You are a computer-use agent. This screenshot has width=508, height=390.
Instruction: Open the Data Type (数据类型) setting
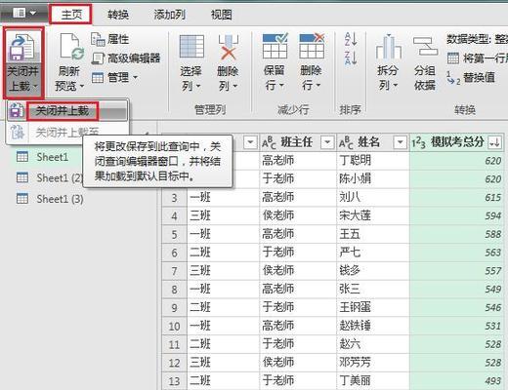click(x=477, y=39)
